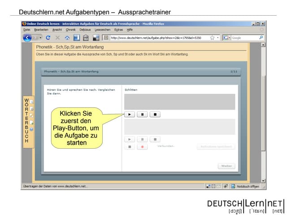Click the first status bar icon

[x=208, y=186]
